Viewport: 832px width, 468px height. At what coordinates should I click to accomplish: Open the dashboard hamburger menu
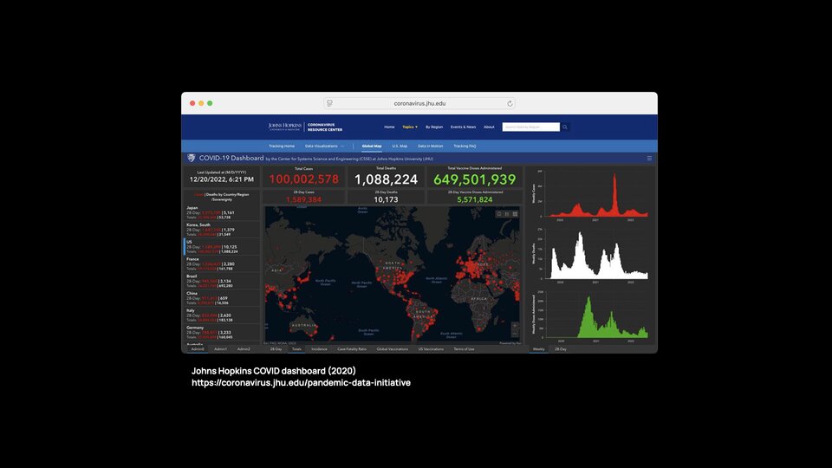click(649, 158)
